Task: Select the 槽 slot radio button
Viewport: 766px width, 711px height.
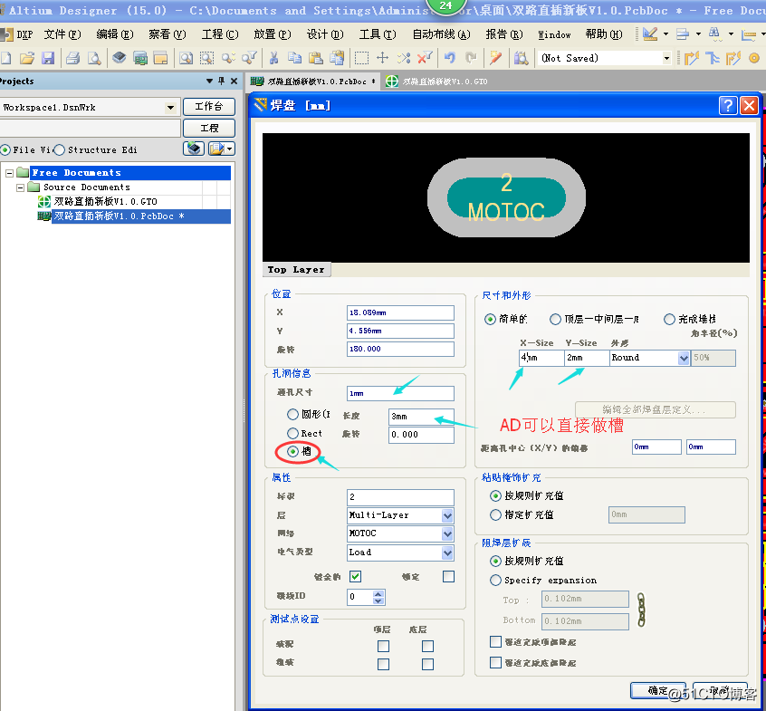Action: coord(292,451)
